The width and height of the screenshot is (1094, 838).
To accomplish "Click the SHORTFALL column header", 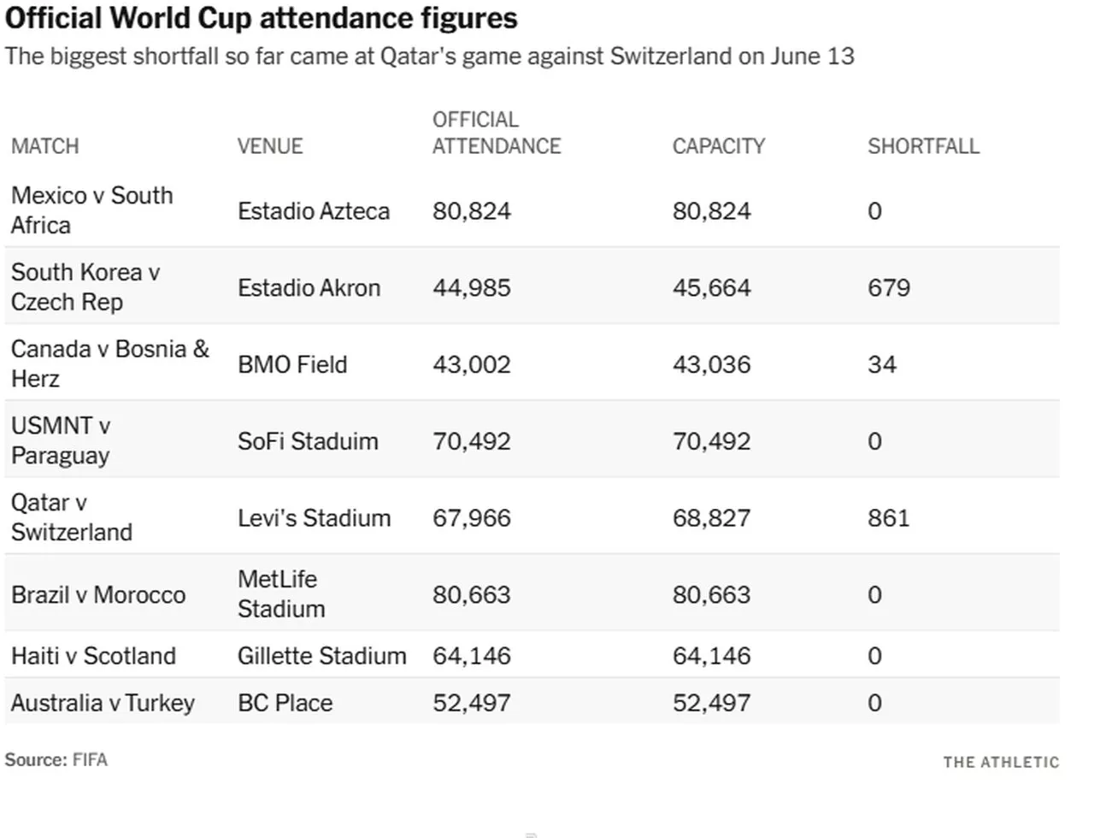I will [x=924, y=146].
